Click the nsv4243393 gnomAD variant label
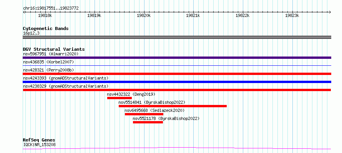The height and width of the screenshot is (153, 342). click(66, 78)
